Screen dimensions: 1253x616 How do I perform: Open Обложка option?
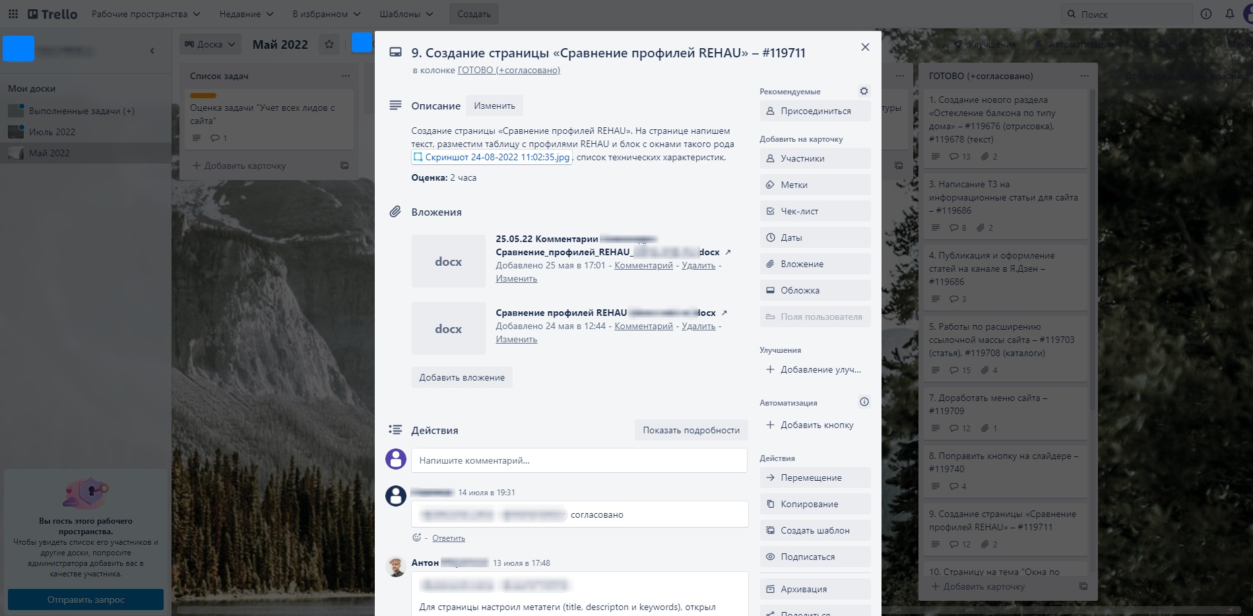[815, 290]
